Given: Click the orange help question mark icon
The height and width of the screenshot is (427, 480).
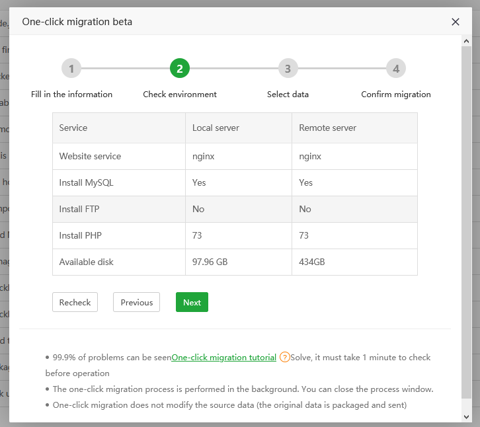Looking at the screenshot, I should [x=284, y=358].
